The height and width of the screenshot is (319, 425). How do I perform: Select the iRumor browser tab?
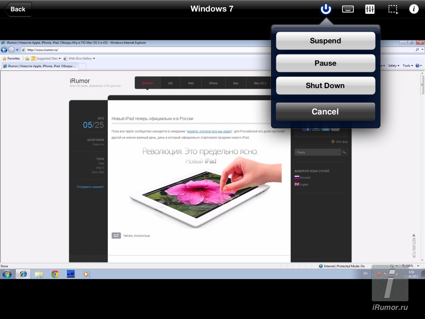click(x=39, y=66)
